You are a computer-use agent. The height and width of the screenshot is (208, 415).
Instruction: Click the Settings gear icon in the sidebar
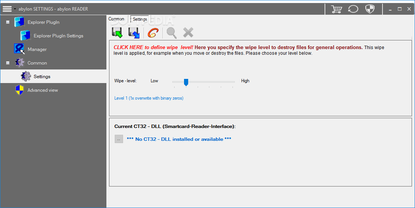(x=26, y=76)
